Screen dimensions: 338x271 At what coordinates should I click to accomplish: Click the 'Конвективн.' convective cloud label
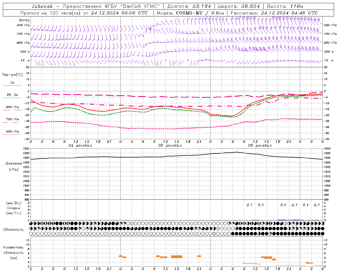[14, 247]
